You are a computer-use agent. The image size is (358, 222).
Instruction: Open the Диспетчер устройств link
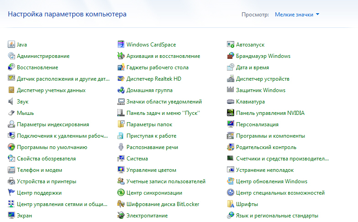pyautogui.click(x=263, y=79)
